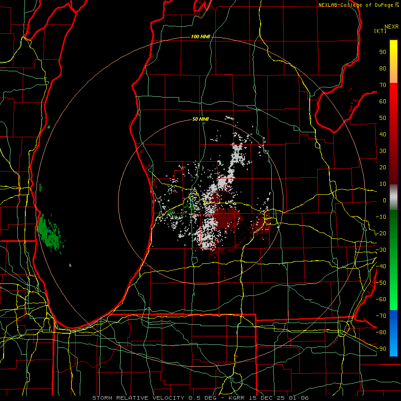Image resolution: width=401 pixels, height=401 pixels.
Task: Click the -50 knot value on the color scale
Action: (381, 283)
